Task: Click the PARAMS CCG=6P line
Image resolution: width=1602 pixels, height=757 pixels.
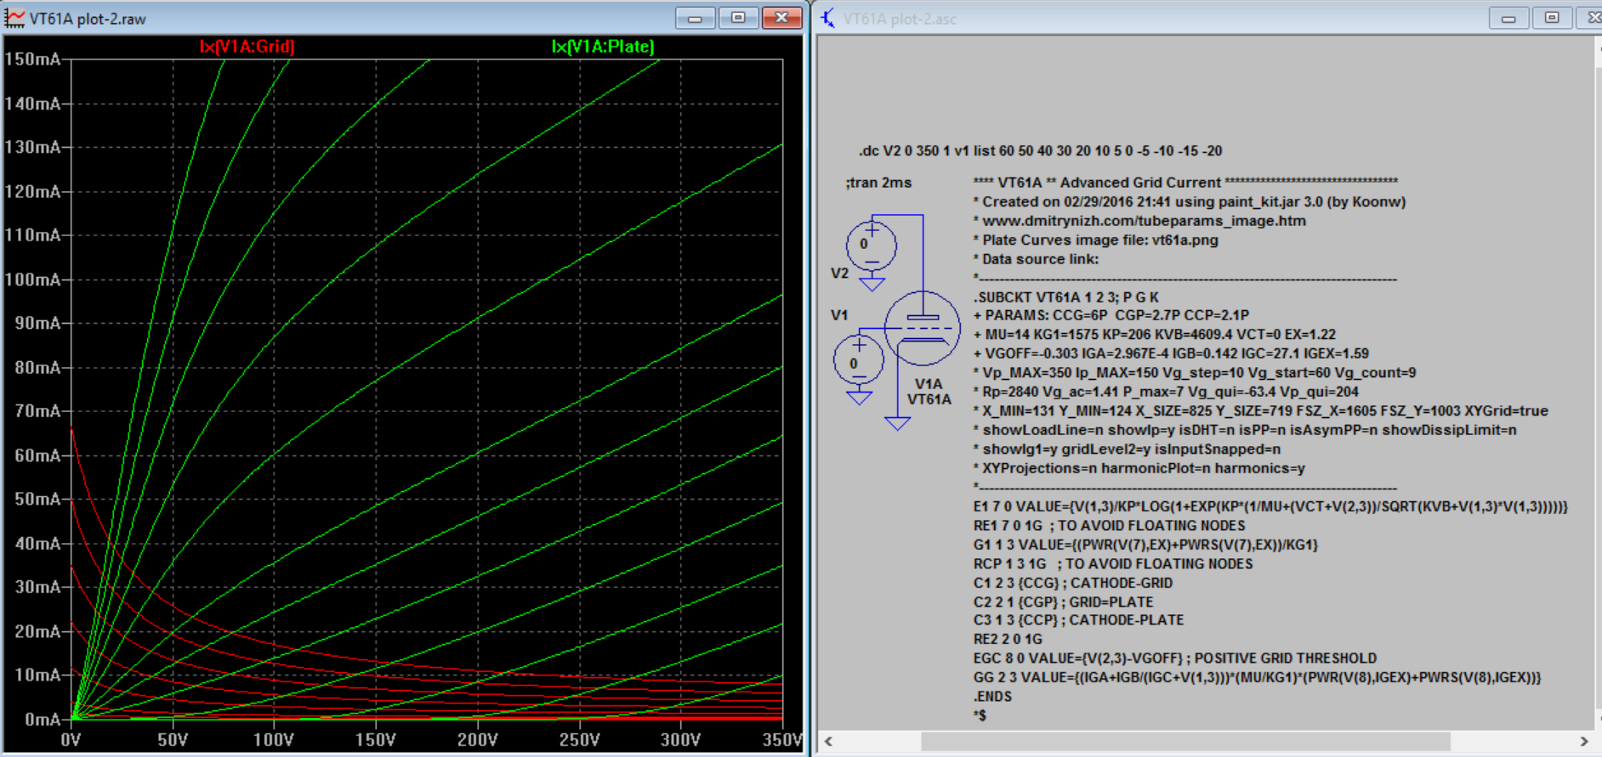Action: point(1111,315)
